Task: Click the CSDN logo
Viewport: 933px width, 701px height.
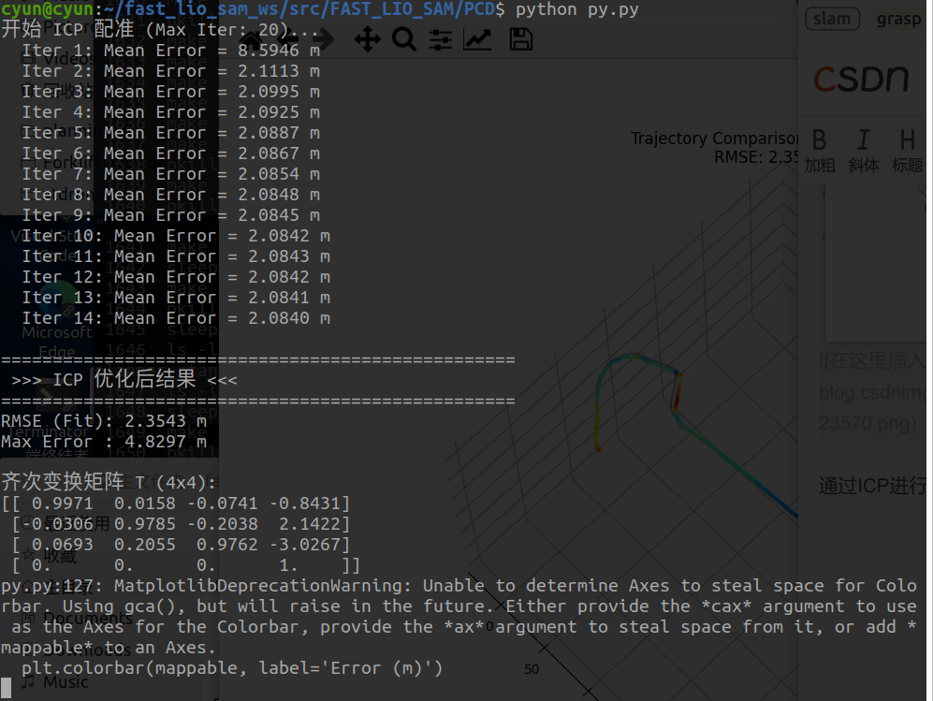Action: coord(861,79)
